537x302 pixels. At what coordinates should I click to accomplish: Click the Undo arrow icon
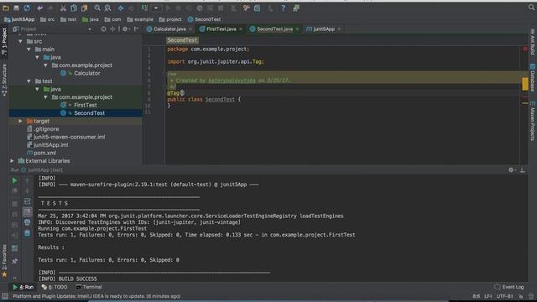(x=39, y=8)
